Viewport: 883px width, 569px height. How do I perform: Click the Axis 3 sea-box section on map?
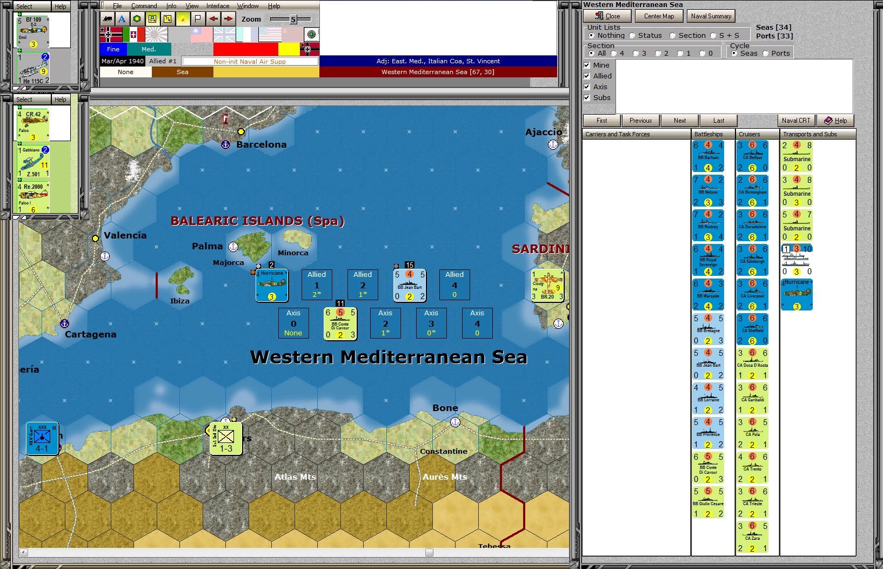point(431,323)
